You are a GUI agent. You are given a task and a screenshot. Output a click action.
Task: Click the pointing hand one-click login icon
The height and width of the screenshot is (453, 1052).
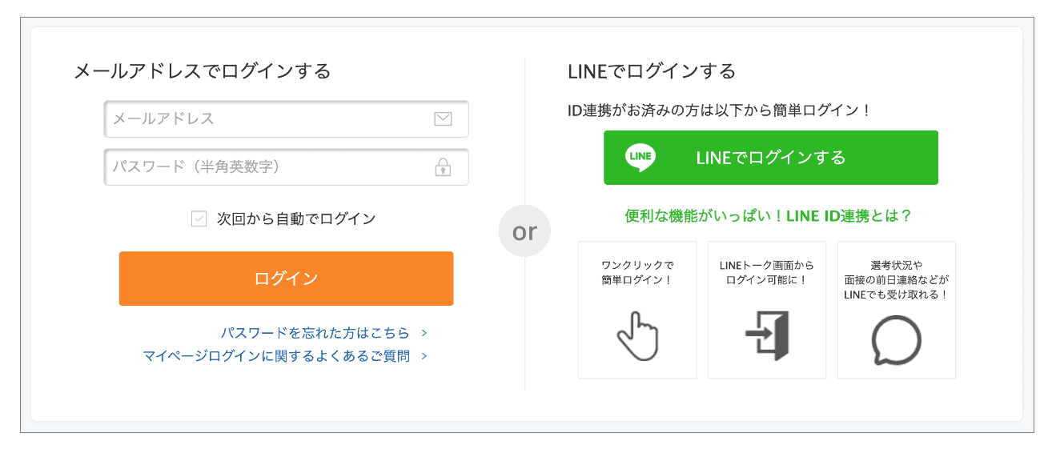coord(637,335)
